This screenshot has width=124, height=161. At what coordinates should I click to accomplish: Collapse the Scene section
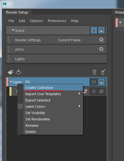click(13, 30)
